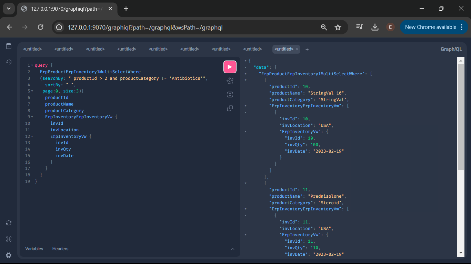
Task: Open keyboard shortcuts dialog icon
Action: (9, 239)
